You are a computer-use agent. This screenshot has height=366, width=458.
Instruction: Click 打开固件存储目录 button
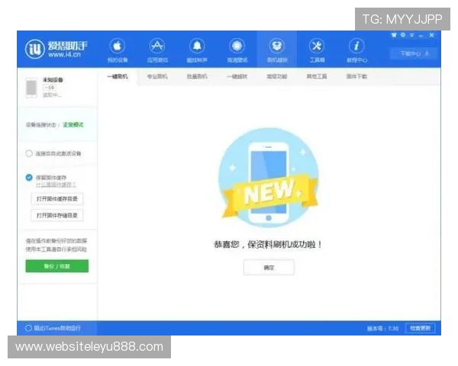(x=57, y=215)
